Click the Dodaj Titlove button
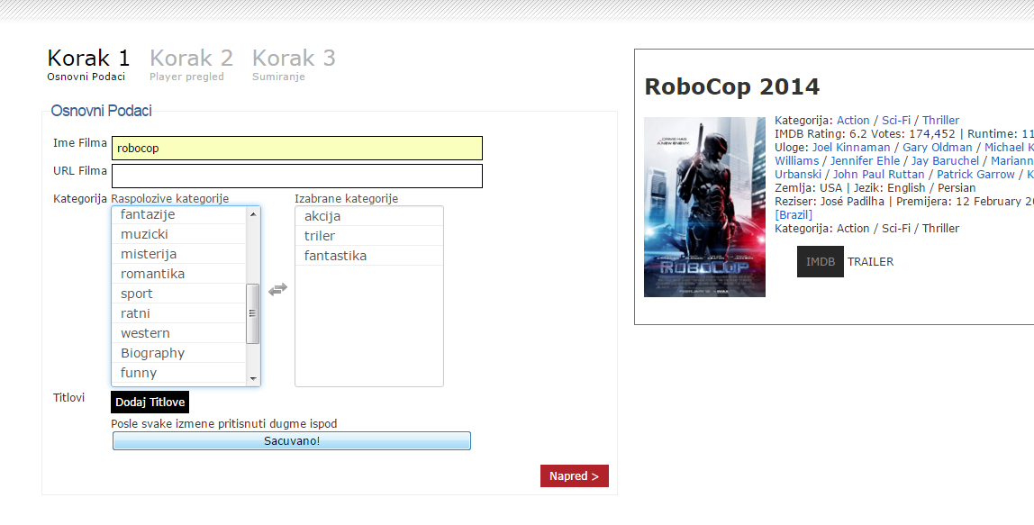The height and width of the screenshot is (525, 1034). (150, 402)
